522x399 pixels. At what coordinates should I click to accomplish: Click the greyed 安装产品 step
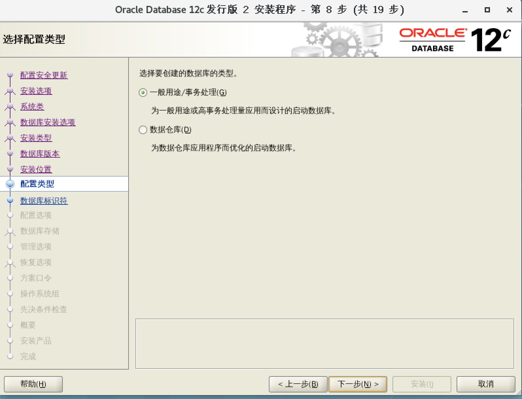pos(36,341)
